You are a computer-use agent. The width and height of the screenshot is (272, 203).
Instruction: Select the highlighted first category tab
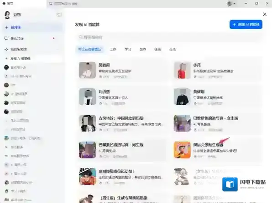tap(90, 49)
